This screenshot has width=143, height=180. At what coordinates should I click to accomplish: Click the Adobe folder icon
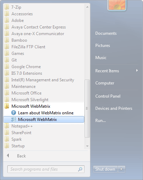click(x=7, y=21)
